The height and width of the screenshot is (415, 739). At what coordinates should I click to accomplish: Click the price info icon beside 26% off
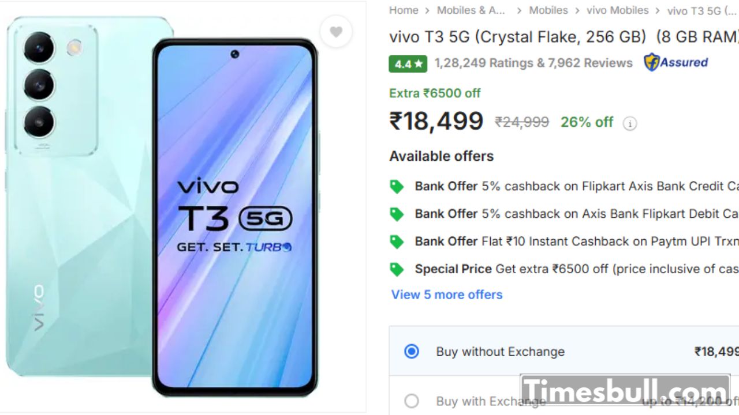coord(630,123)
